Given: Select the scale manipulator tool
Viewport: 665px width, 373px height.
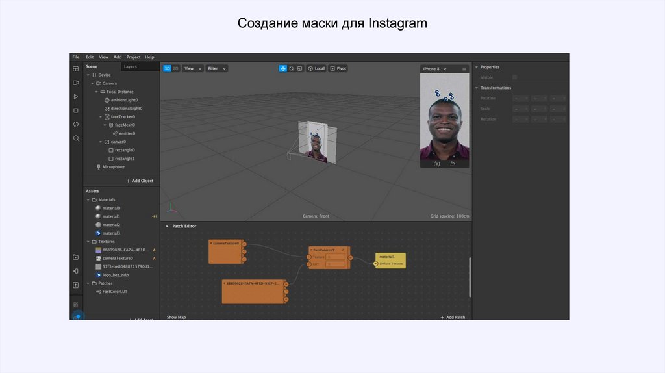Looking at the screenshot, I should (x=299, y=68).
